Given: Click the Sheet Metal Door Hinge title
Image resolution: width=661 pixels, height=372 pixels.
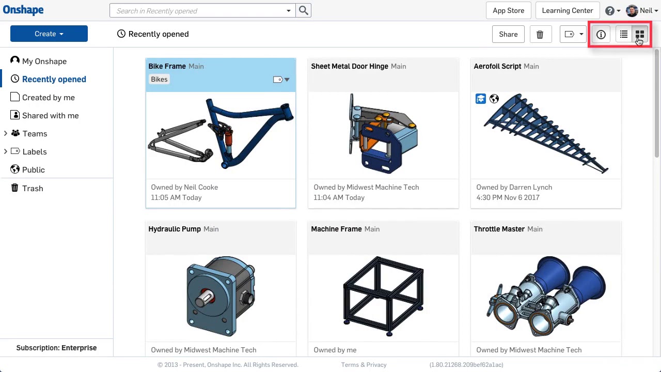Looking at the screenshot, I should coord(350,66).
